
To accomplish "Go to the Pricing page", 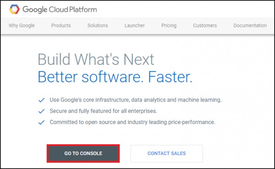I will coord(169,25).
